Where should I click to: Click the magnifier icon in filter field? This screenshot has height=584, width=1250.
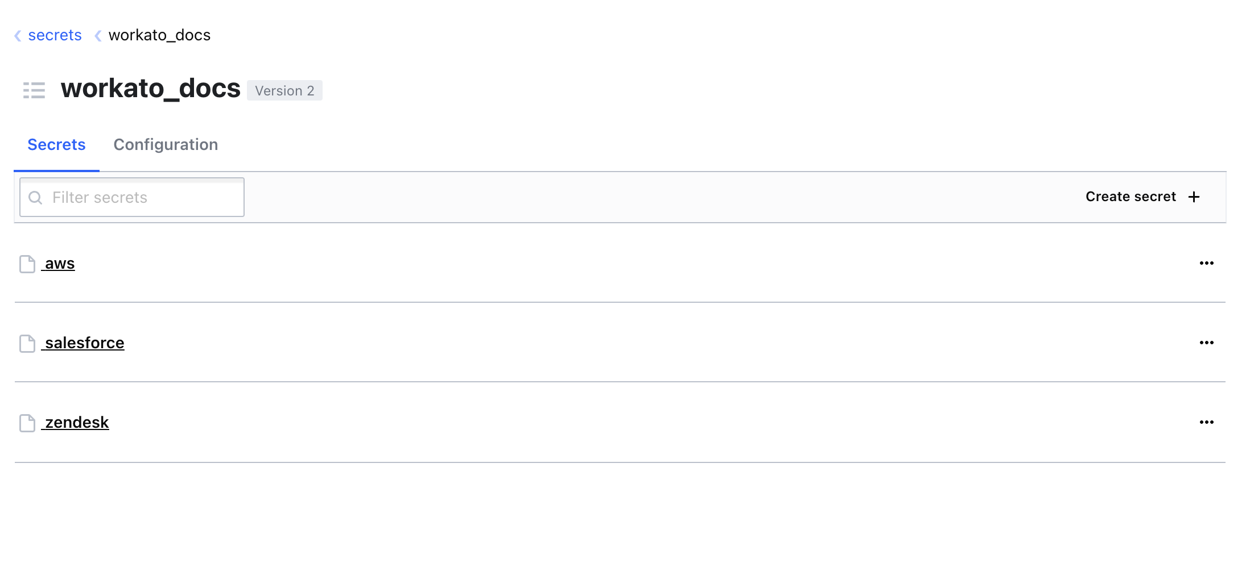pos(36,197)
